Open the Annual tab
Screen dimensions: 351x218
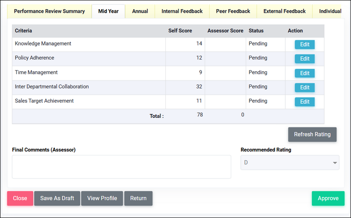tap(140, 11)
